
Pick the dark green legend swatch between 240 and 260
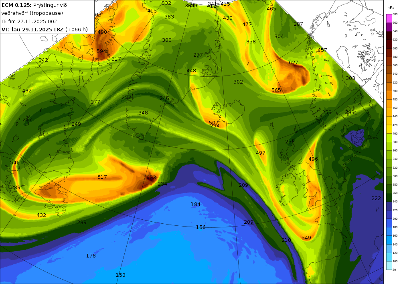(389, 197)
